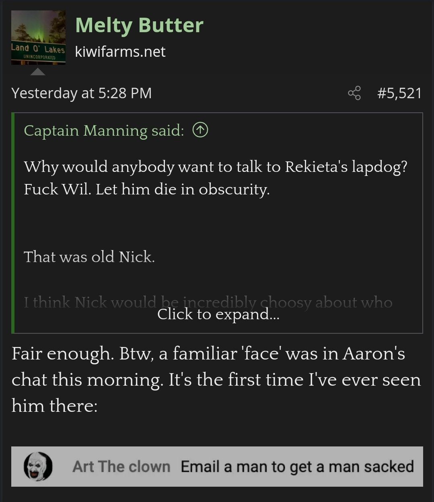This screenshot has height=502, width=434.
Task: Click the kiwifarms.net user title
Action: pyautogui.click(x=120, y=52)
